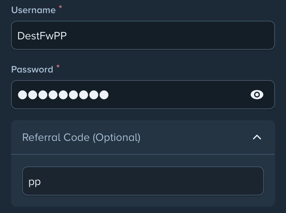Click the Username label
The width and height of the screenshot is (286, 213).
pyautogui.click(x=34, y=10)
